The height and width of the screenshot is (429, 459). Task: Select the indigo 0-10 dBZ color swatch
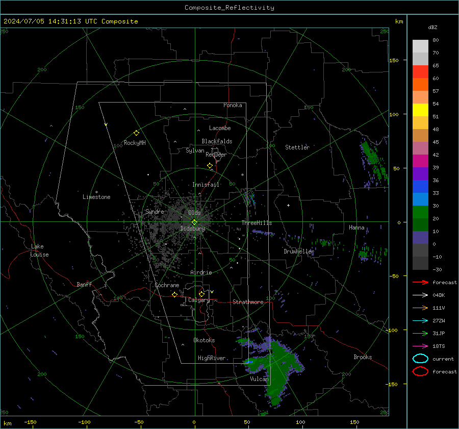(420, 237)
